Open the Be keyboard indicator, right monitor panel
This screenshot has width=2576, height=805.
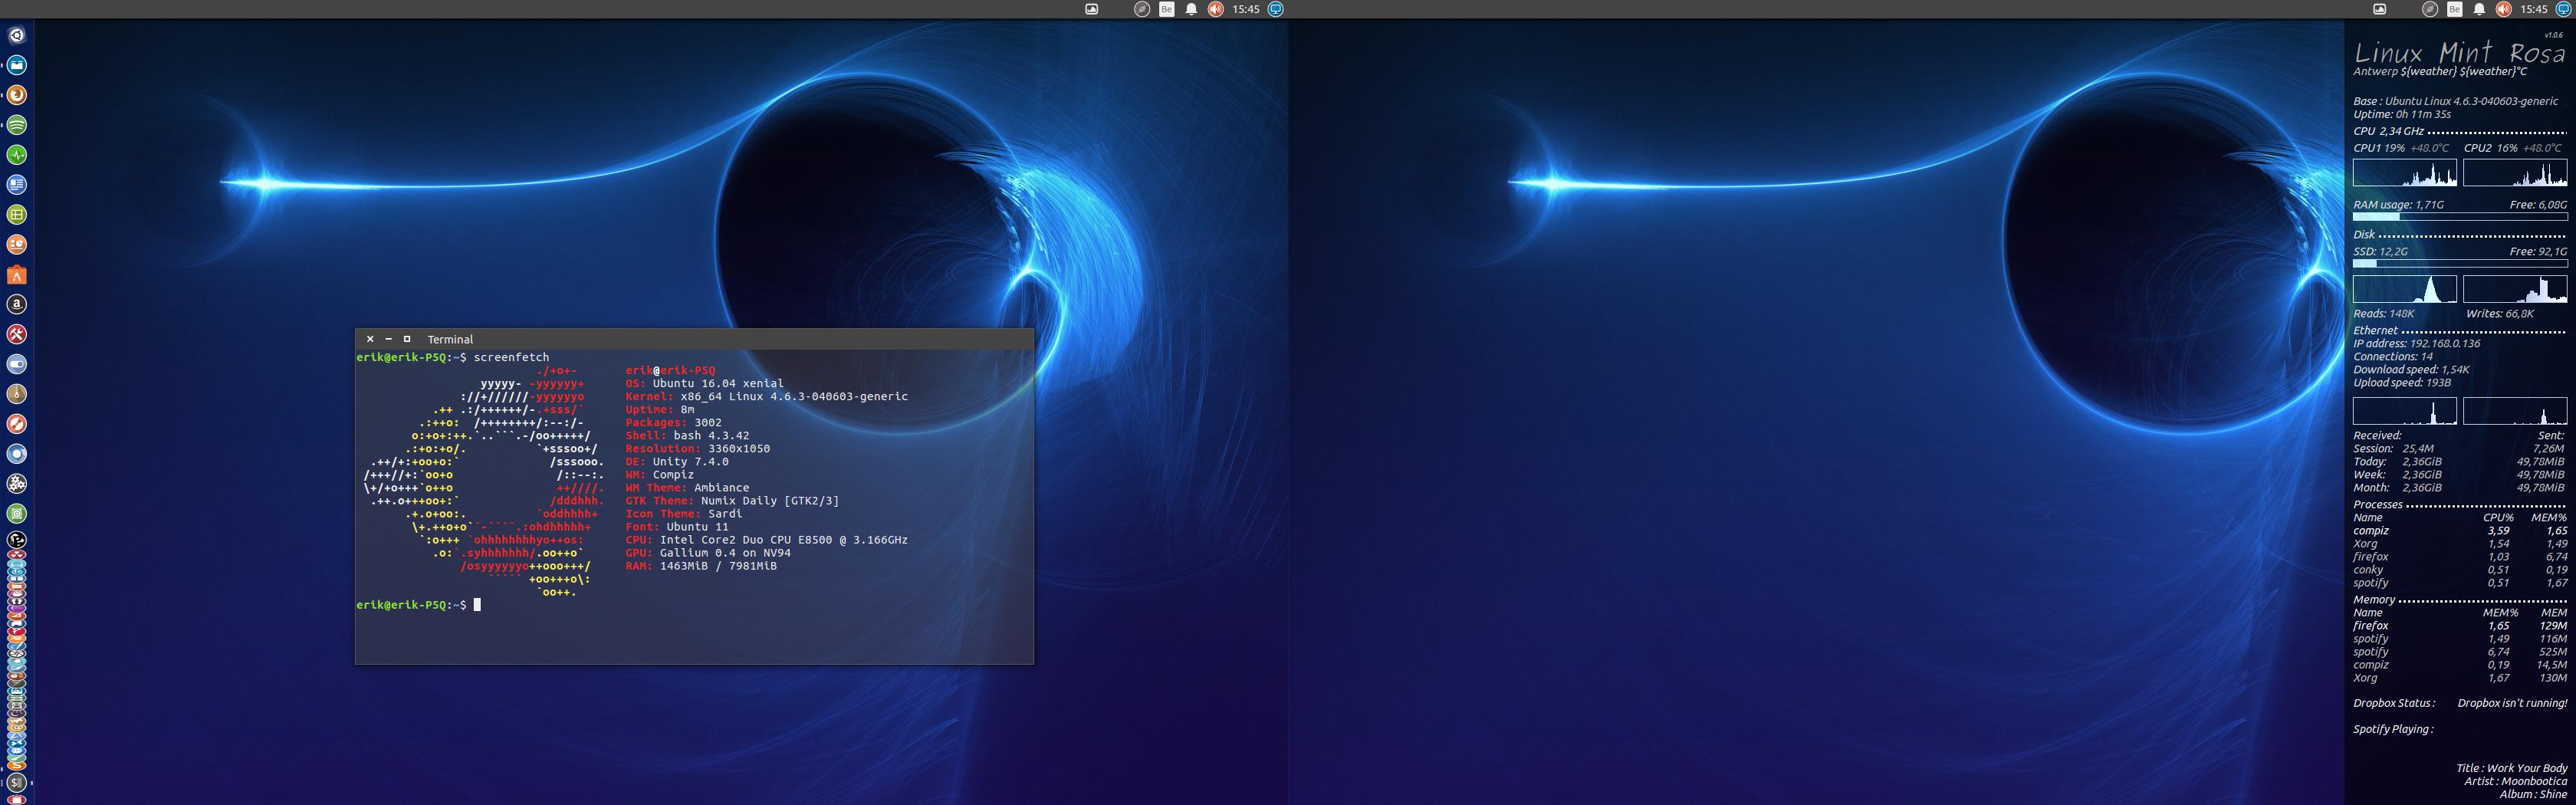[x=2455, y=9]
